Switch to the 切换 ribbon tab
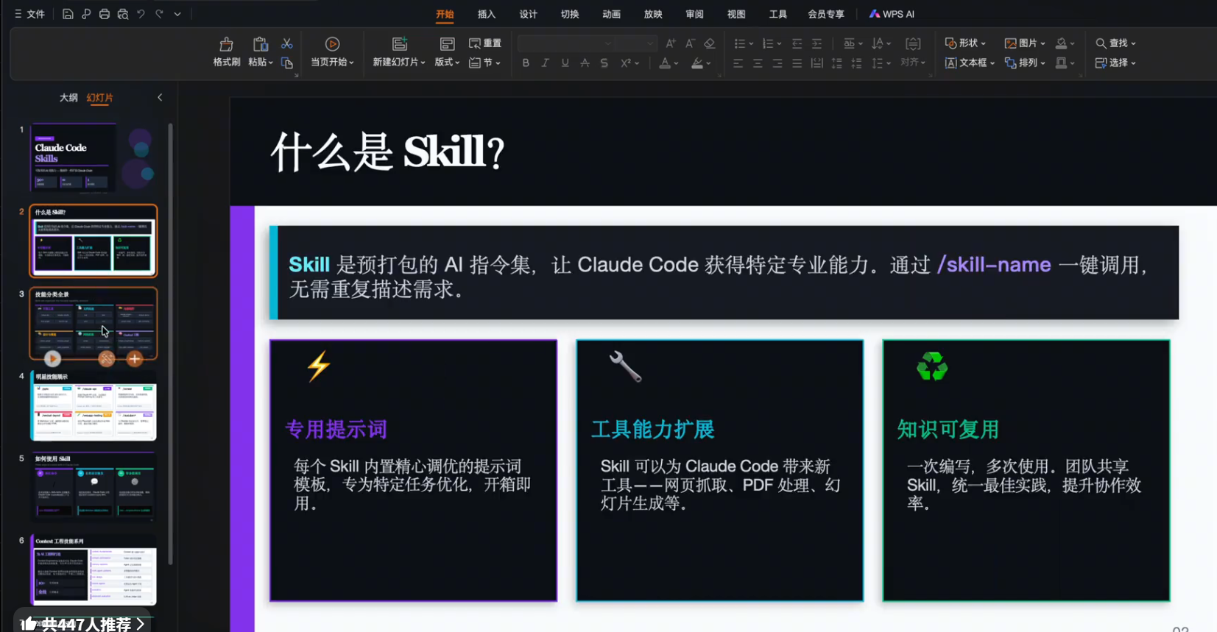Screen dimensions: 1217x632 coord(570,14)
